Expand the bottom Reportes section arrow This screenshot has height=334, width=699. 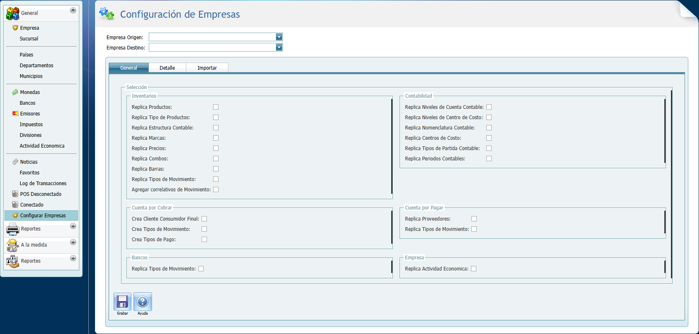pos(73,258)
